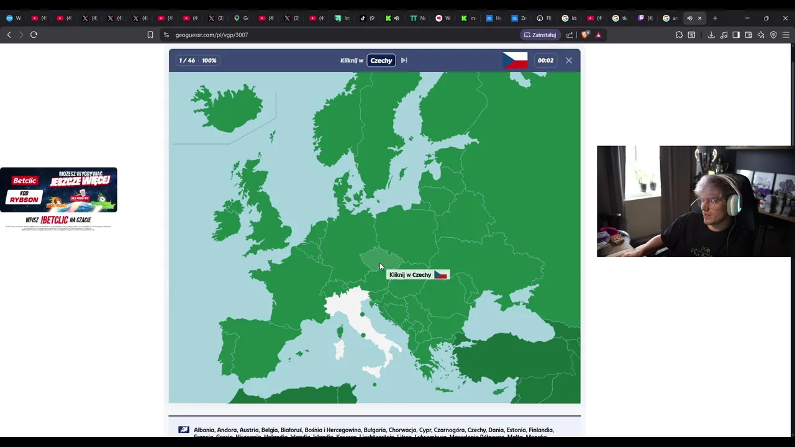Reload the GeoGuessr page
Image resolution: width=795 pixels, height=447 pixels.
pyautogui.click(x=34, y=35)
